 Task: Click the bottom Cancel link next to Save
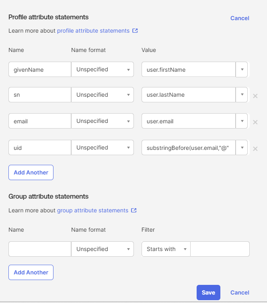point(240,293)
